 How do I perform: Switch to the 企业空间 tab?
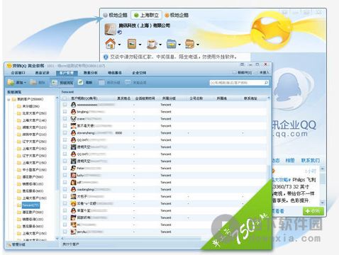pyautogui.click(x=139, y=73)
